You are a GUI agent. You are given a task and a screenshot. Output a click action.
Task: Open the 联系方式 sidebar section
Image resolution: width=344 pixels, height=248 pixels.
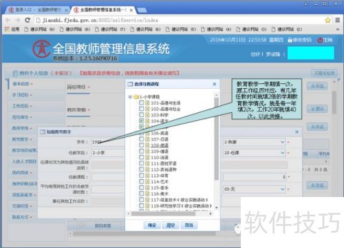[x=21, y=217]
